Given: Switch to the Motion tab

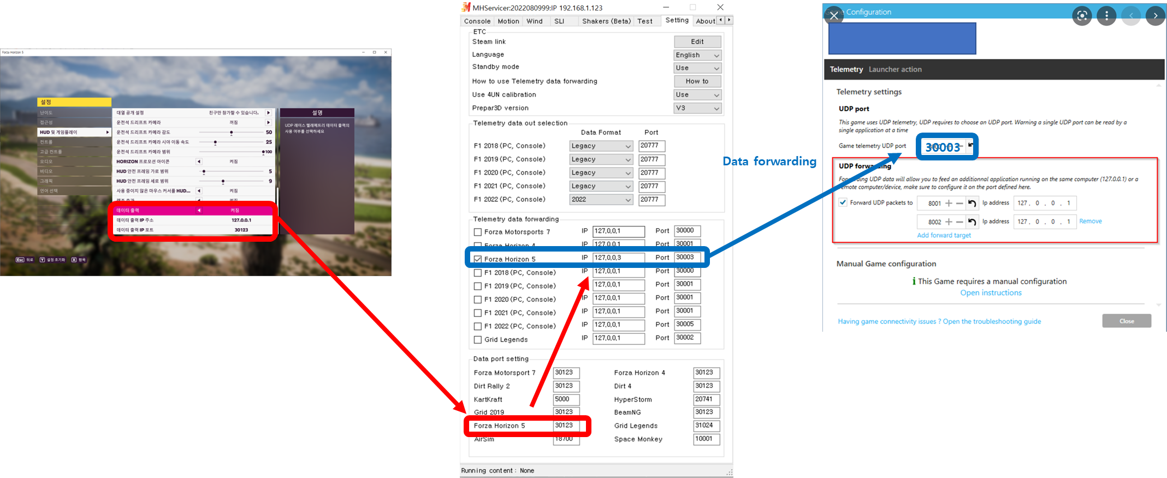Looking at the screenshot, I should (508, 21).
